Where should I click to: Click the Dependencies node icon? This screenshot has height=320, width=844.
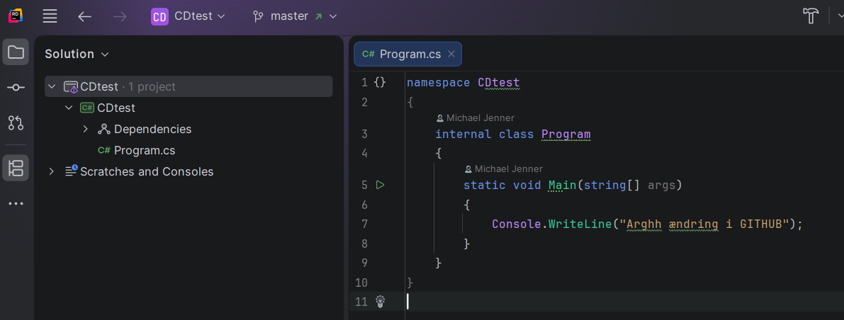(104, 130)
